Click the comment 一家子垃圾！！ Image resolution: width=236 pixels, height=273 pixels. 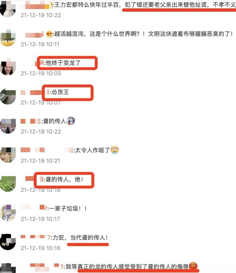pos(68,208)
